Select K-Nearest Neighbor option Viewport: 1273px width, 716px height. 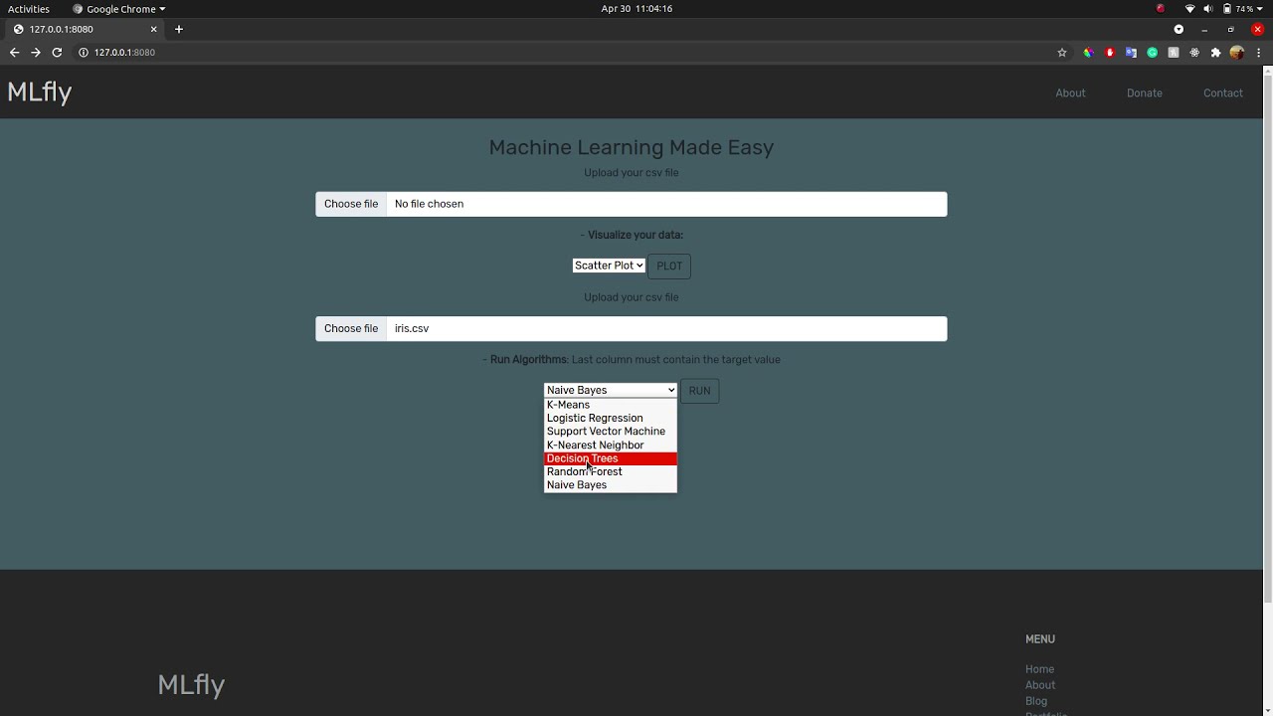611,446
